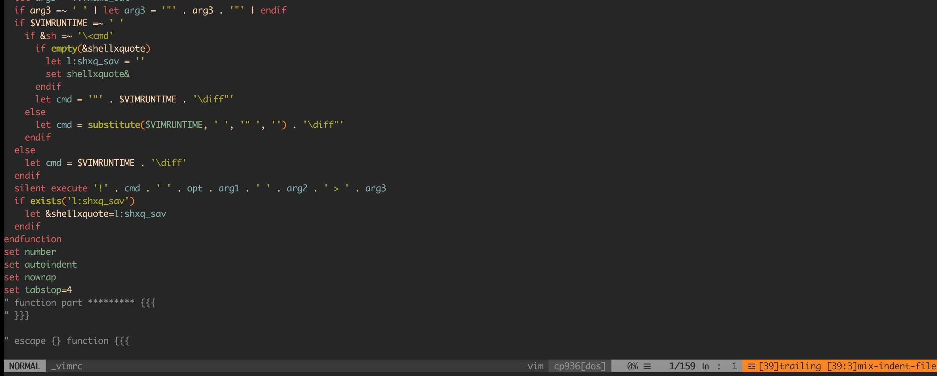The width and height of the screenshot is (937, 376).
Task: Click the NORMAL mode indicator in statusline
Action: 25,366
